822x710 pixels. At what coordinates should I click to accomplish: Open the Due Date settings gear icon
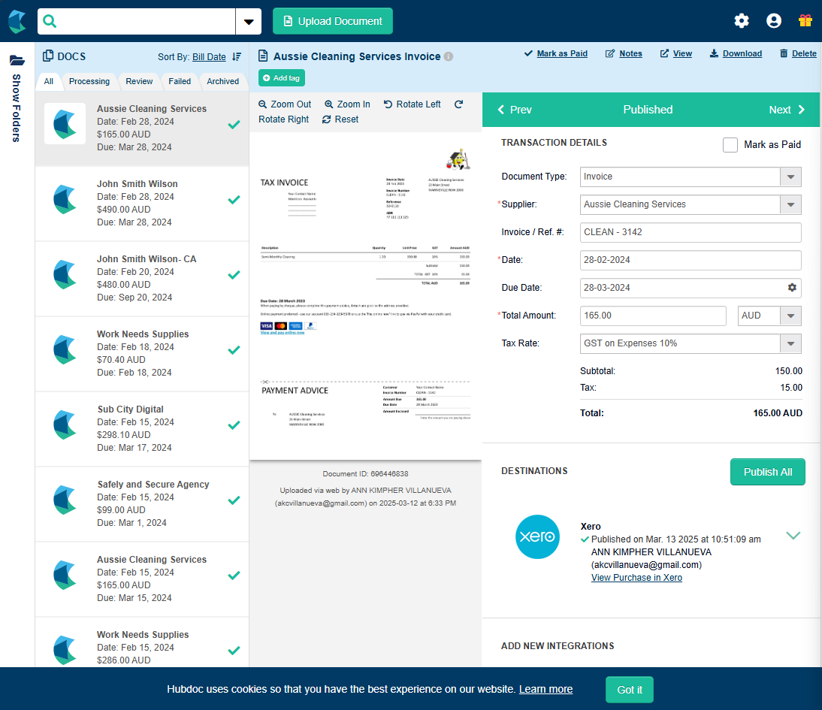point(792,287)
